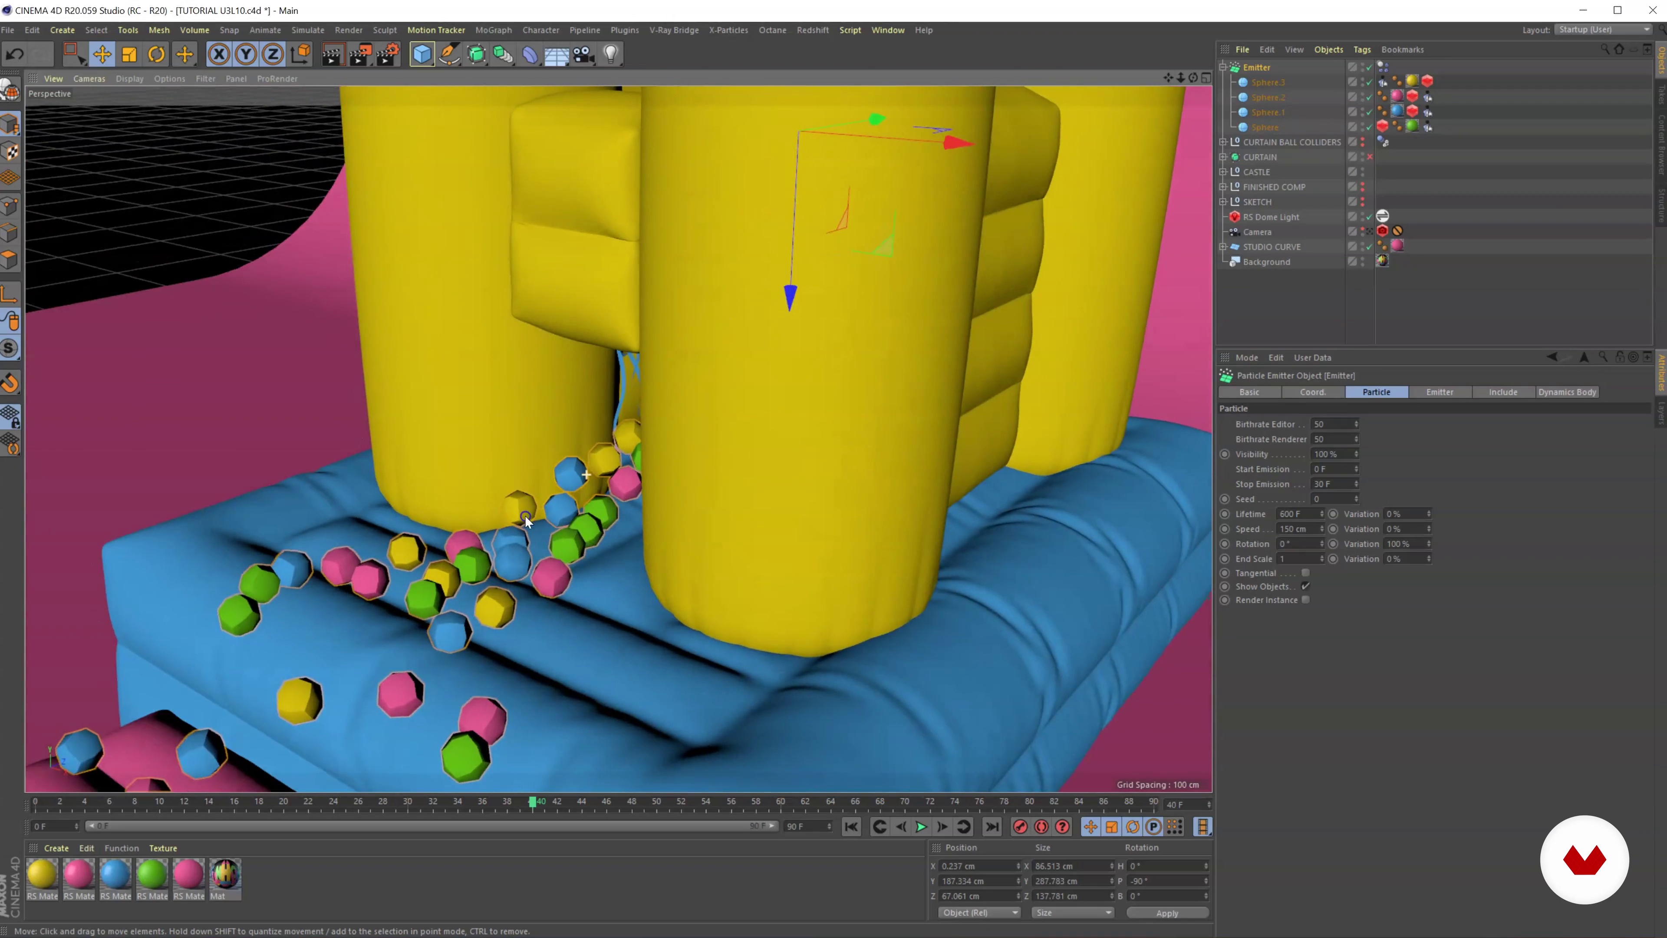The width and height of the screenshot is (1667, 938).
Task: Open the Floor environment icon
Action: pyautogui.click(x=557, y=54)
